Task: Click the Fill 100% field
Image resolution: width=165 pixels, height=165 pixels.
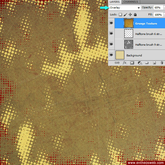Action: click(x=158, y=15)
